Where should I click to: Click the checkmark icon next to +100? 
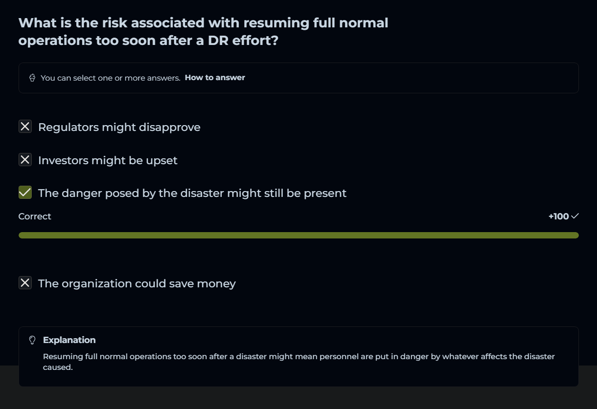(575, 216)
